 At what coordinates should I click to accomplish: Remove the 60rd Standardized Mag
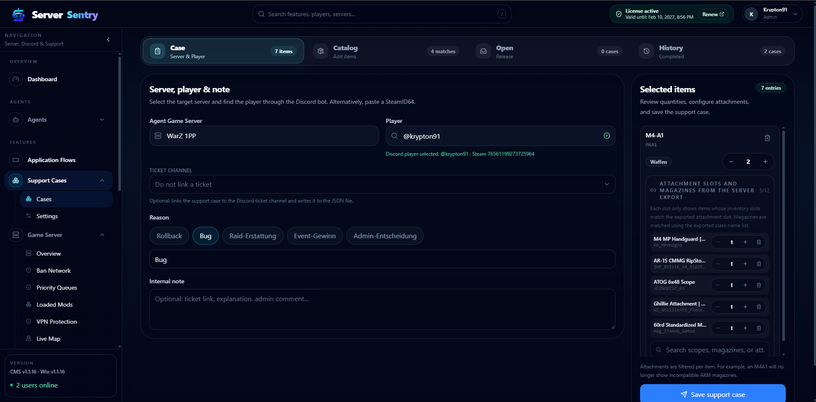point(759,328)
